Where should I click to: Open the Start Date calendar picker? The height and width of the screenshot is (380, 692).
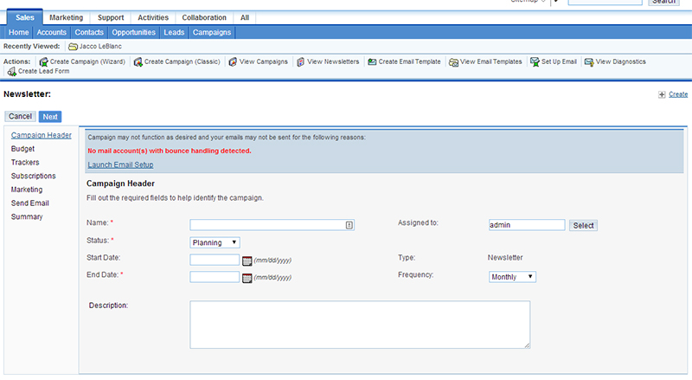(x=247, y=260)
